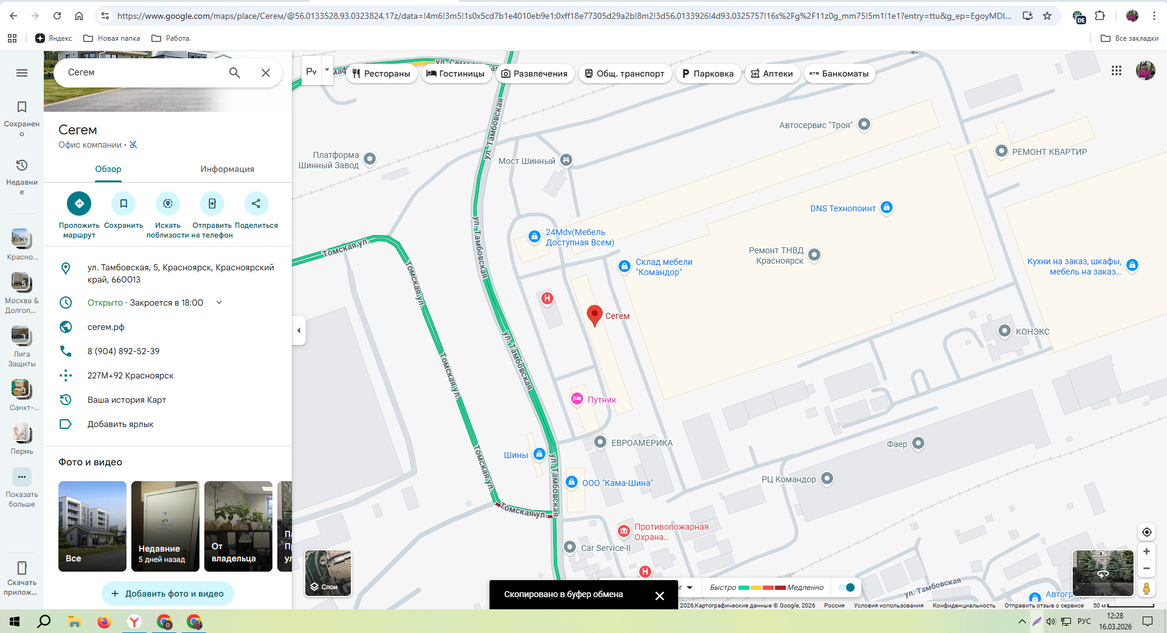
Task: Click the DNS Технопоинт shop pin
Action: [x=887, y=208]
